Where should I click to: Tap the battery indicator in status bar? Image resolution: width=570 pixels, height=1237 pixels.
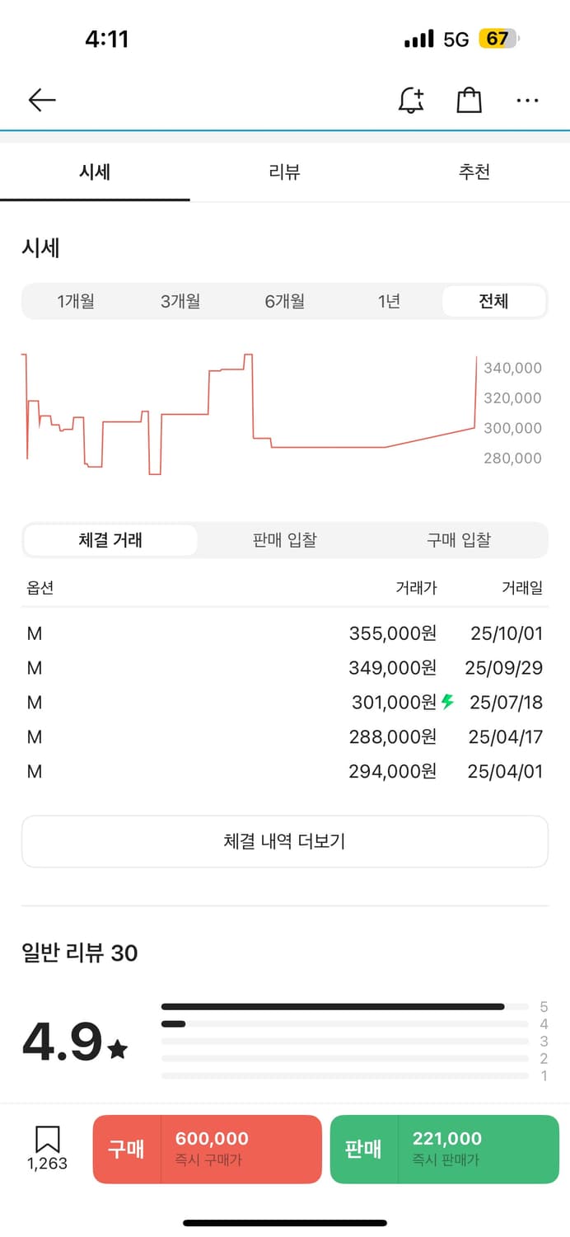tap(500, 39)
